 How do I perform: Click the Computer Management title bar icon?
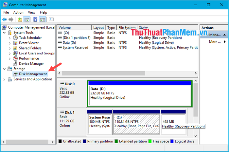click(x=5, y=5)
